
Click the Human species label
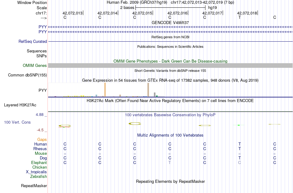(40, 144)
